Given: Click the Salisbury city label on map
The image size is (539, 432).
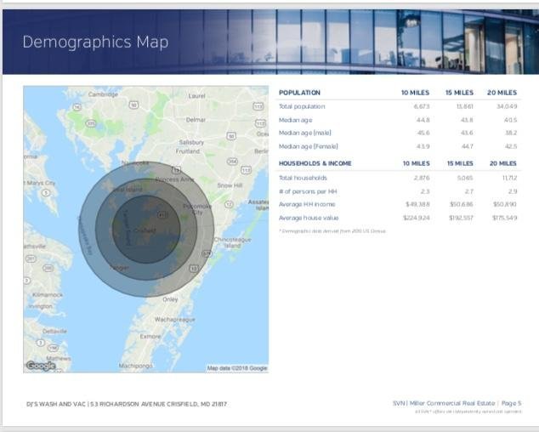Looking at the screenshot, I should (x=191, y=142).
